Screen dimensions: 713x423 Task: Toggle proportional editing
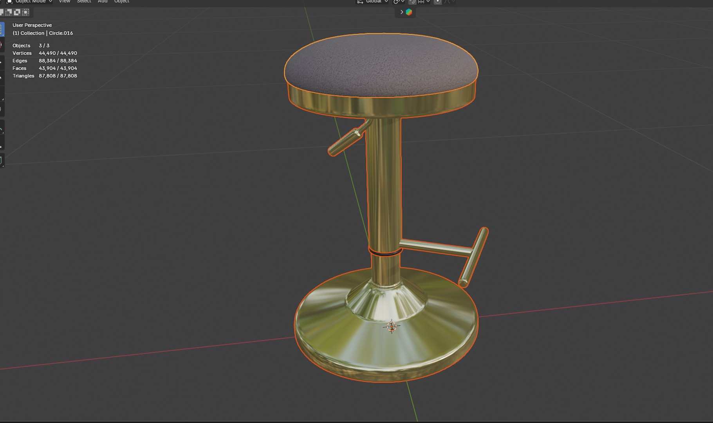coord(437,2)
